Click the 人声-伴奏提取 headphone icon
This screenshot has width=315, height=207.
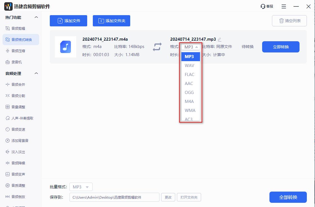coord(7,118)
